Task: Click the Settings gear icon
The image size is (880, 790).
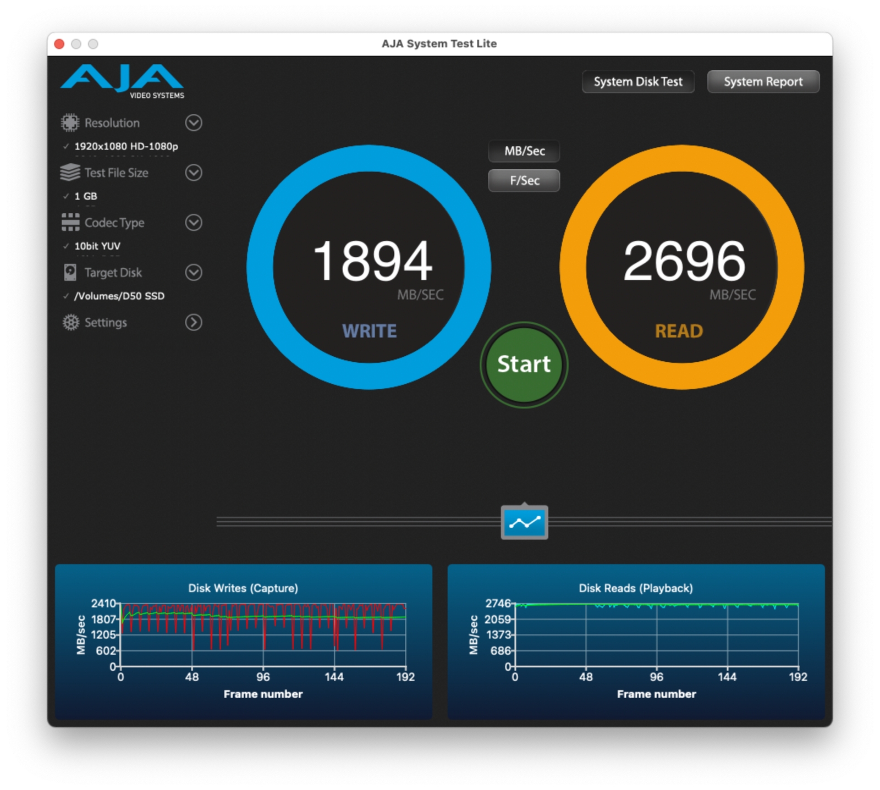Action: pos(70,322)
